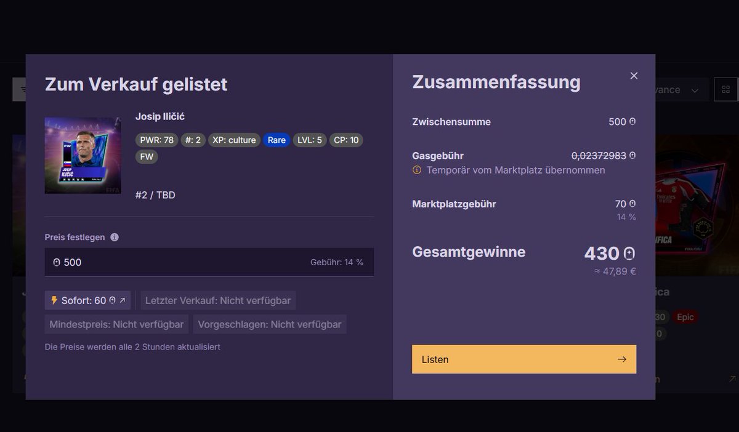The width and height of the screenshot is (739, 432).
Task: Click the Josip Iličić player name
Action: 160,117
